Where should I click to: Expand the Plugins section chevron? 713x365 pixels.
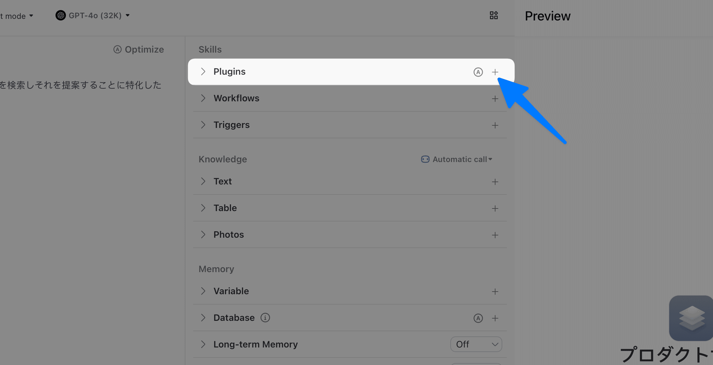[x=203, y=71]
